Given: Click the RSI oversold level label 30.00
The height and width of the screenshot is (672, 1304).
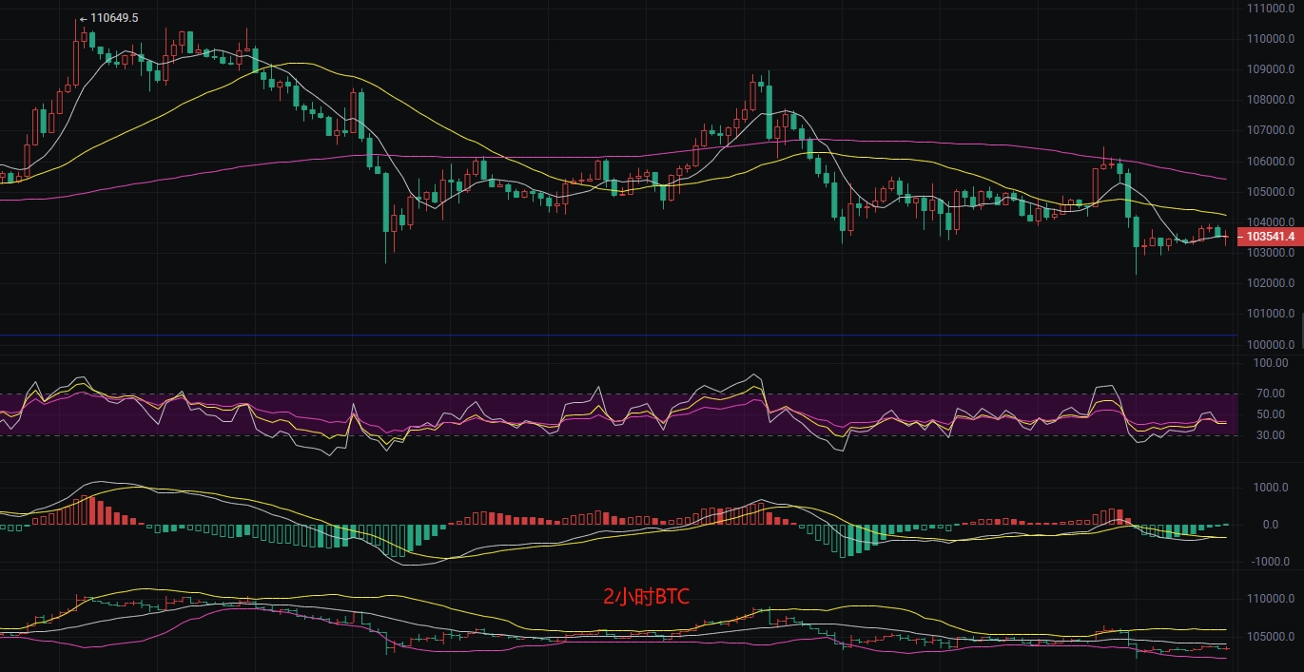Looking at the screenshot, I should click(x=1272, y=435).
